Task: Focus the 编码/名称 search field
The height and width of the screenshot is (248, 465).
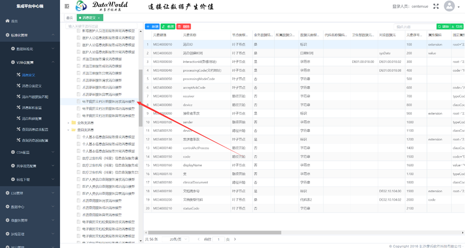Action: pos(415,27)
